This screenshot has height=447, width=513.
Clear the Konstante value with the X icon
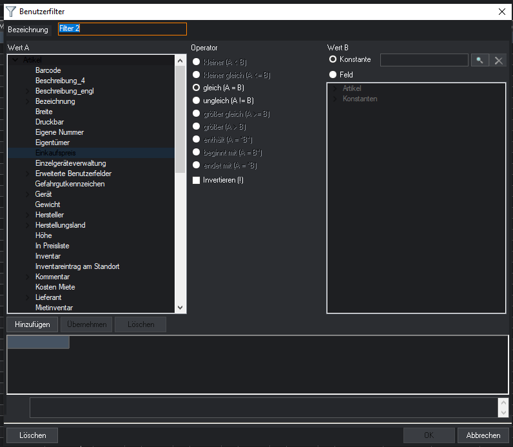[x=498, y=60]
